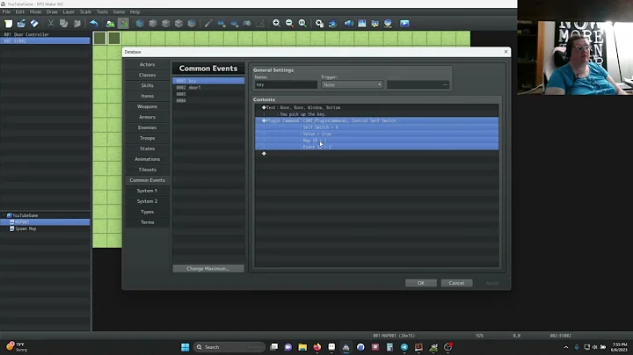The height and width of the screenshot is (355, 633).
Task: Click the Playtest play icon
Action: pyautogui.click(x=404, y=24)
